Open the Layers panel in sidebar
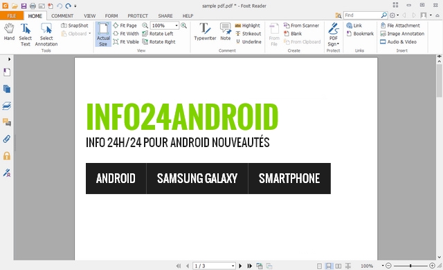 (x=7, y=106)
